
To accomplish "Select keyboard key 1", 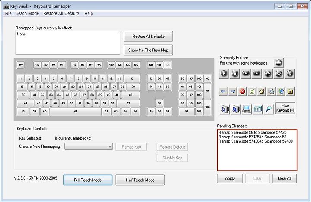I will point(21,78).
